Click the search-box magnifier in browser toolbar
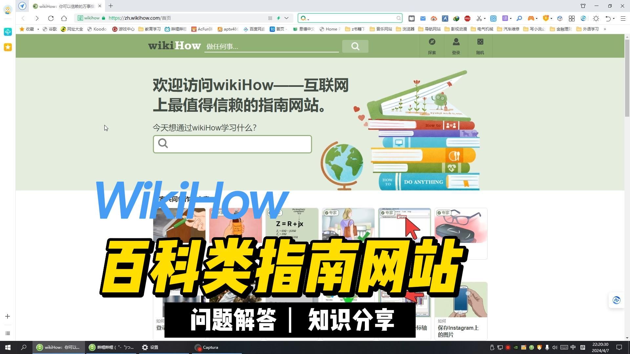This screenshot has height=354, width=630. point(398,18)
